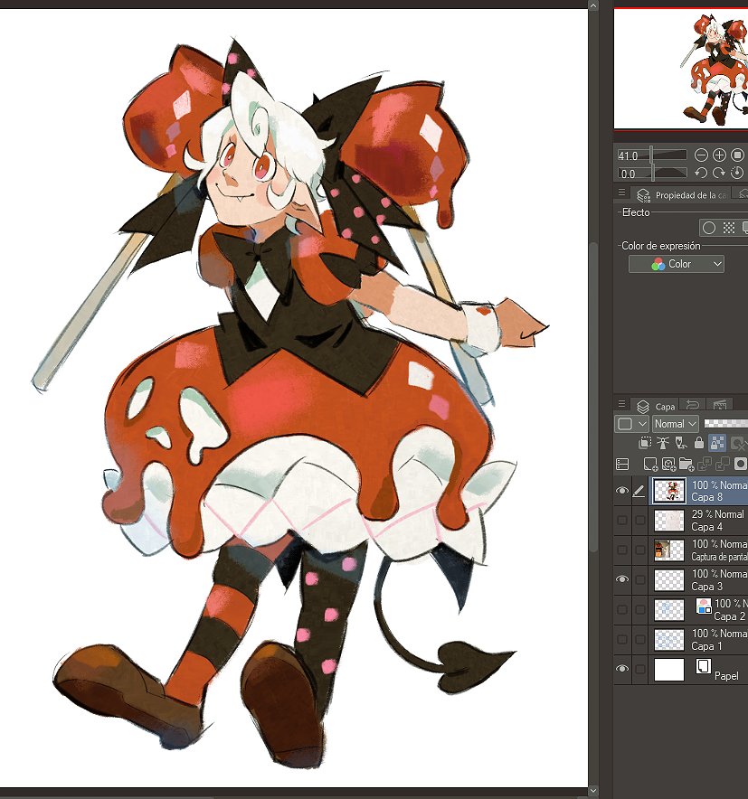Zoom in with the Navigator plus button
The image size is (748, 799).
pyautogui.click(x=719, y=155)
